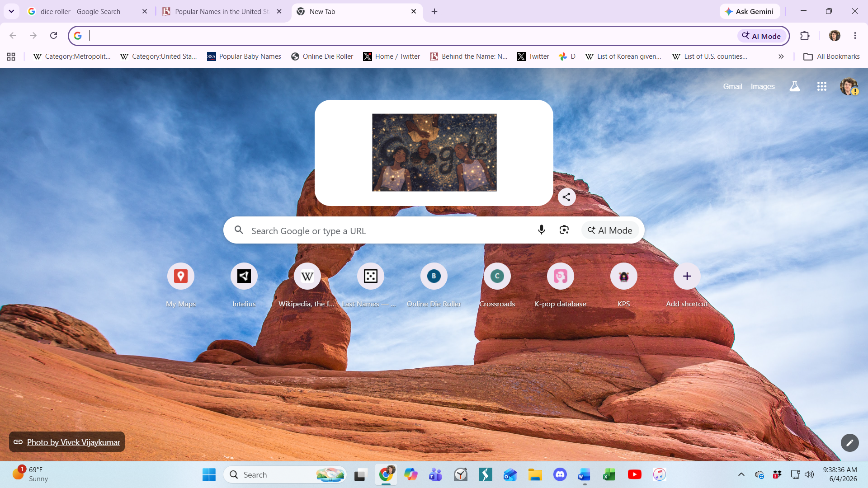Customize this page with the pencil button
Image resolution: width=868 pixels, height=488 pixels.
click(849, 443)
